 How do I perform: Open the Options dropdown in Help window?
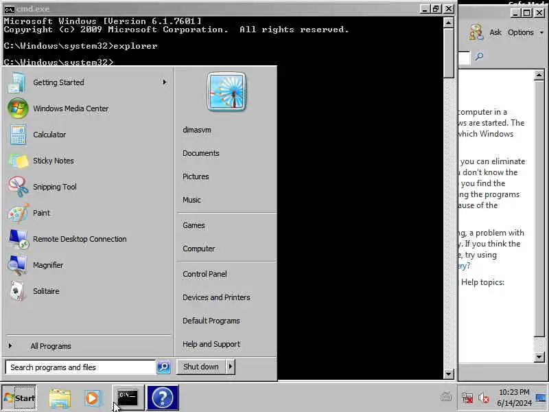(526, 32)
